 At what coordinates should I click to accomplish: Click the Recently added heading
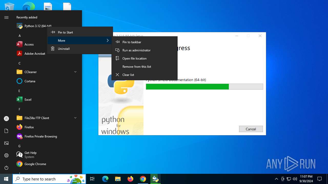click(27, 17)
